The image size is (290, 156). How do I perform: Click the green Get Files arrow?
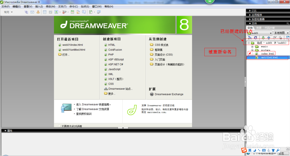[263, 38]
